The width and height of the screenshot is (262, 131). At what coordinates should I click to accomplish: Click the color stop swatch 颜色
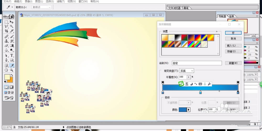point(183,110)
